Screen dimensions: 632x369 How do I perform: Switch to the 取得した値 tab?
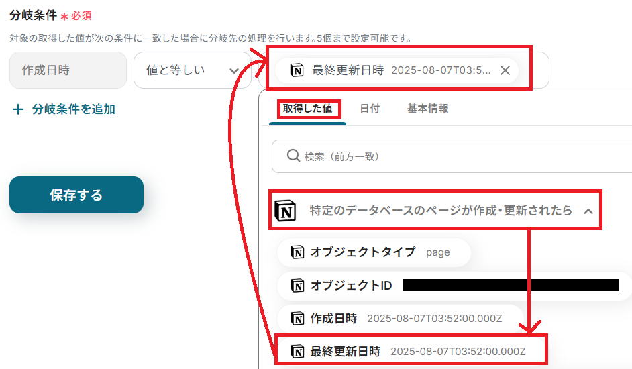tap(307, 109)
